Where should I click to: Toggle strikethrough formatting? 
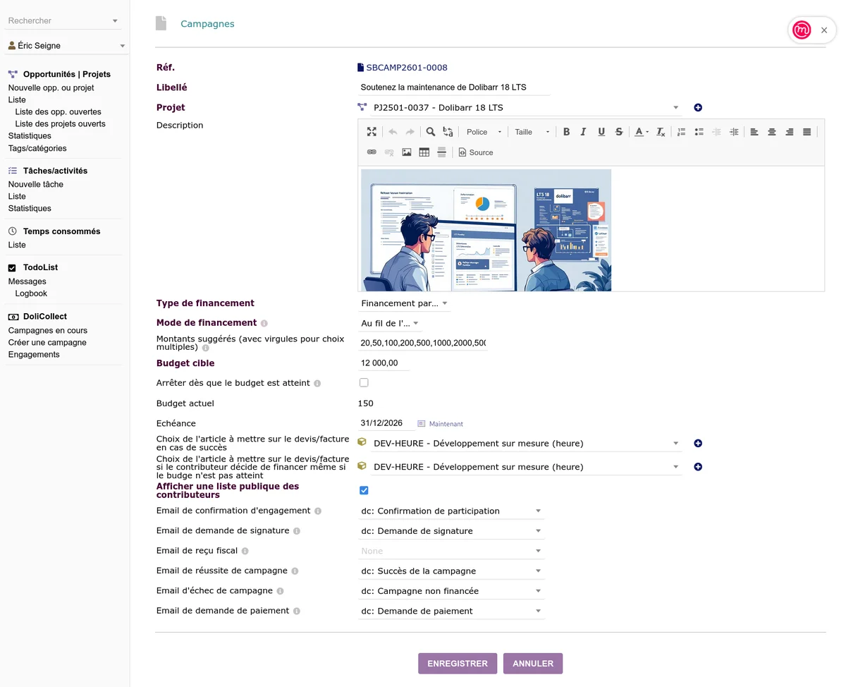pyautogui.click(x=618, y=132)
